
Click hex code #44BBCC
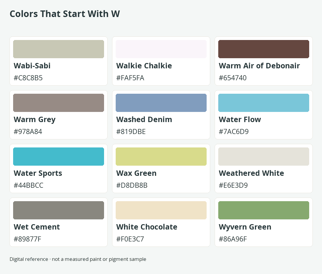[x=29, y=185]
